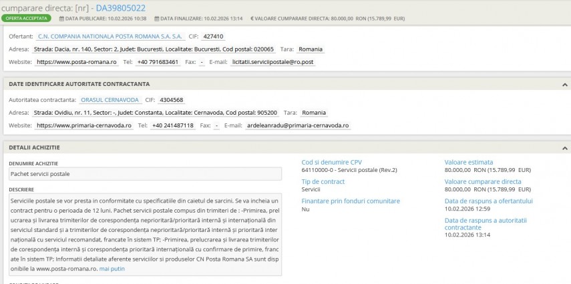Click the Strada Ovidiu address field
Image resolution: width=571 pixels, height=284 pixels.
click(155, 113)
